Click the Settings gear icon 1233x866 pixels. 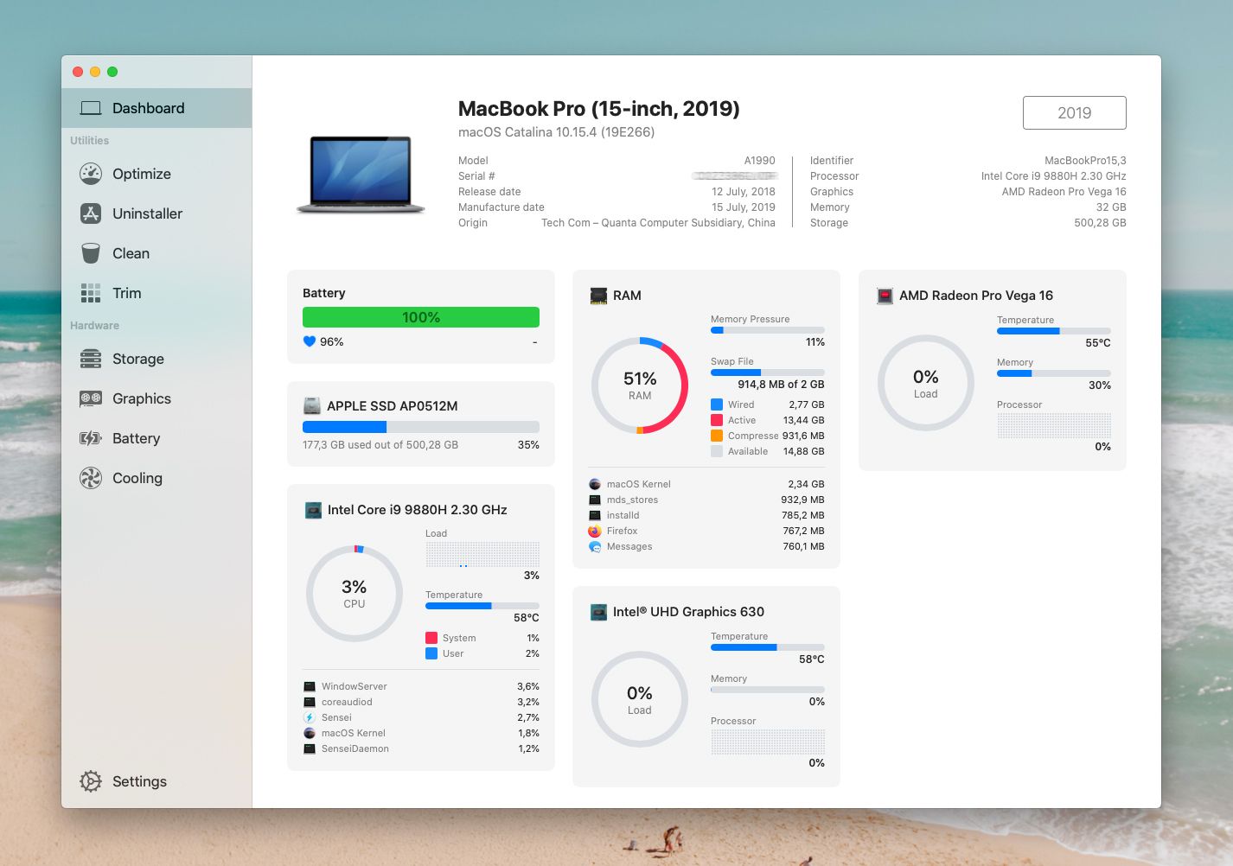tap(91, 781)
